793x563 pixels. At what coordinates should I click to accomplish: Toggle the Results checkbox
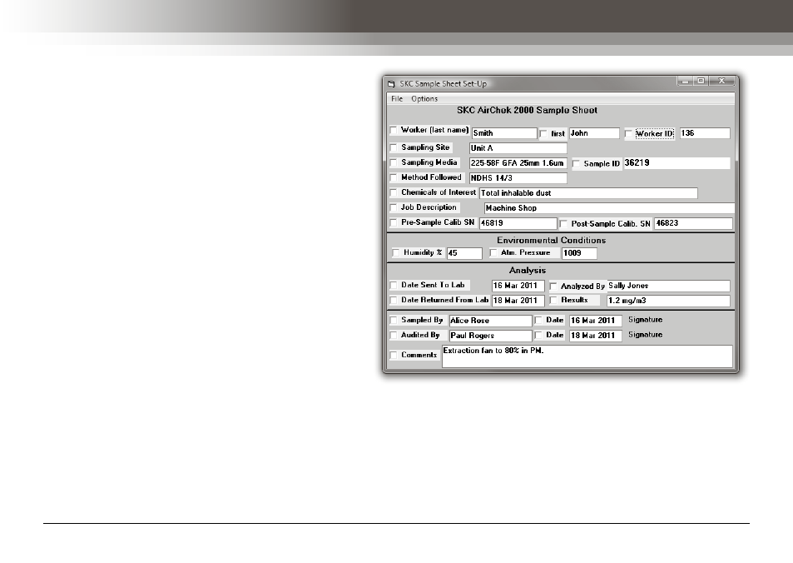click(553, 300)
